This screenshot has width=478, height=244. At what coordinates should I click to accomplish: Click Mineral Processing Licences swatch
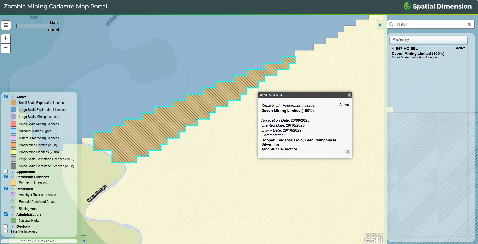pyautogui.click(x=13, y=138)
